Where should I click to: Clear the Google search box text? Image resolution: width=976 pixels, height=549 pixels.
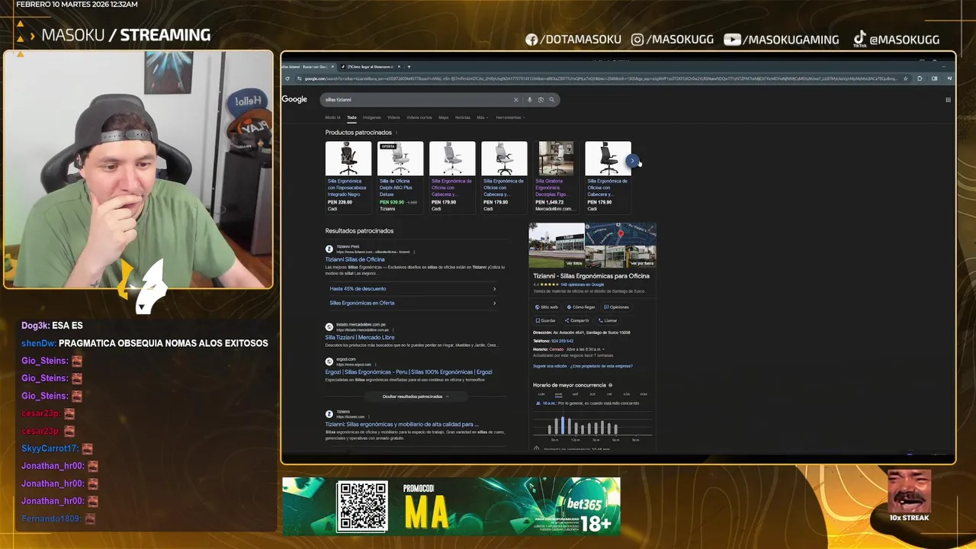[x=515, y=100]
